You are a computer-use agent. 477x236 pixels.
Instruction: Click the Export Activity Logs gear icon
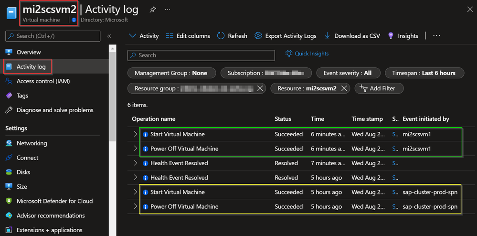coord(258,36)
